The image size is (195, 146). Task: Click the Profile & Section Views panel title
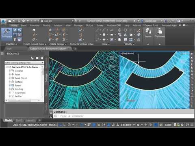(x=82, y=44)
